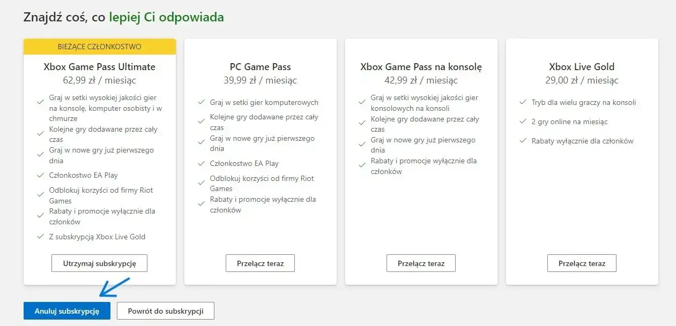Open the green "lepiej Ci odpowiada" link
This screenshot has height=326, width=676.
point(166,17)
